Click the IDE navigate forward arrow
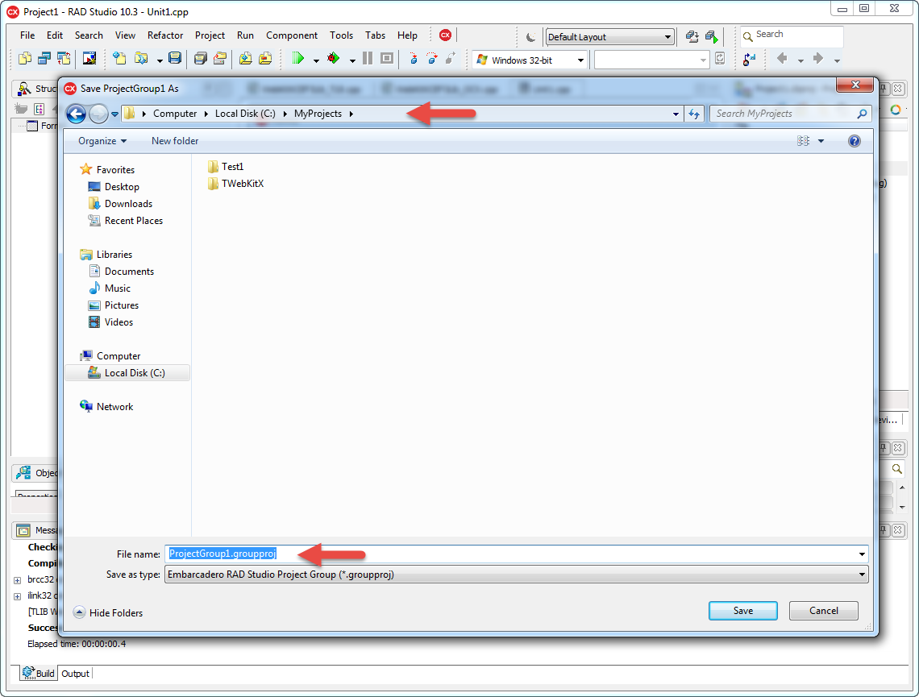This screenshot has height=697, width=919. [818, 59]
